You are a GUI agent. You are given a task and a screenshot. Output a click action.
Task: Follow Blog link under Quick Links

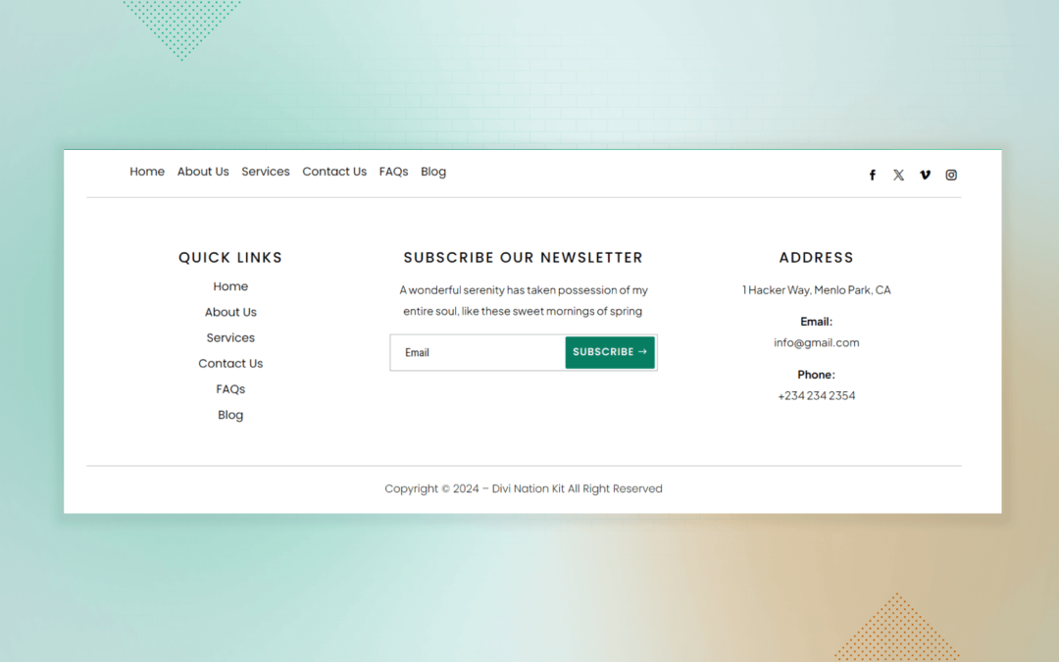(x=230, y=415)
